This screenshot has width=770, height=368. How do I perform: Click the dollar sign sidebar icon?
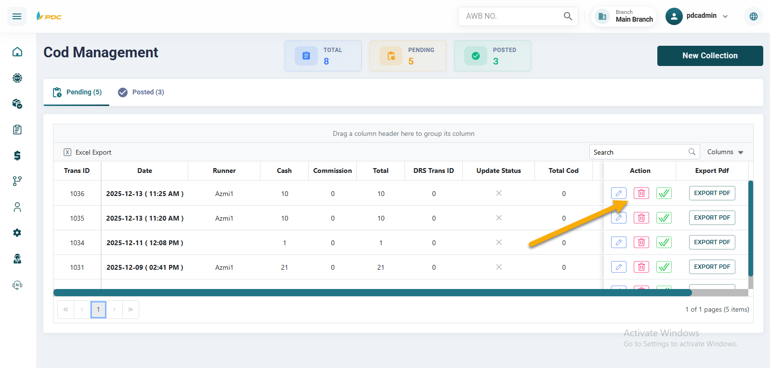point(17,155)
